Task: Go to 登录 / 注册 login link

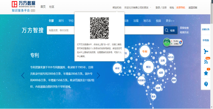Action: [161, 8]
